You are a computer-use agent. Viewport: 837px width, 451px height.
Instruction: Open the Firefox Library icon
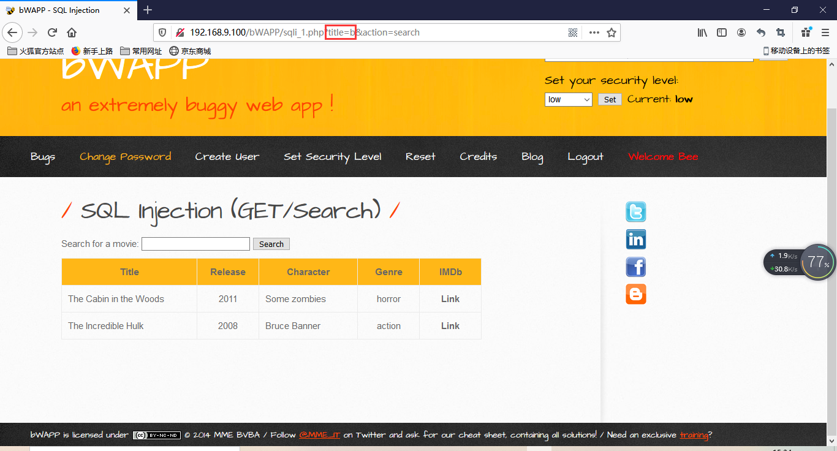pos(702,32)
